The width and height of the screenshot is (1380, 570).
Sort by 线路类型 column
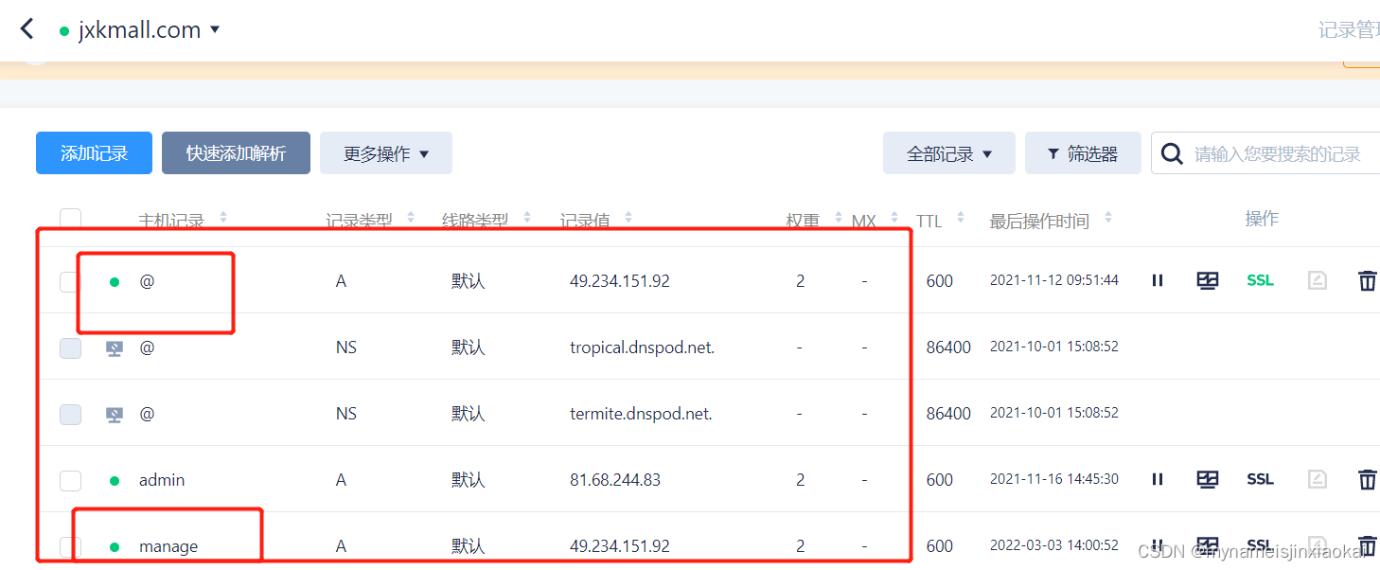pyautogui.click(x=527, y=218)
